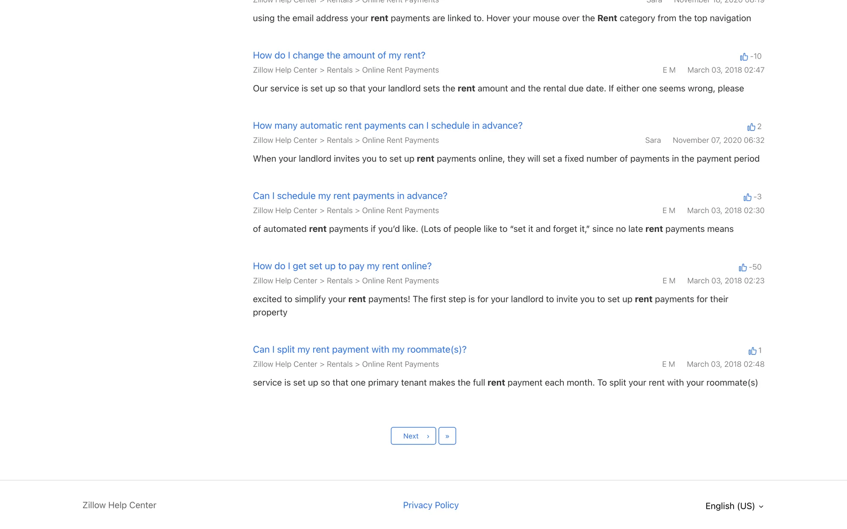Image resolution: width=847 pixels, height=529 pixels.
Task: Click Zillow Help Center footer text
Action: click(x=119, y=505)
